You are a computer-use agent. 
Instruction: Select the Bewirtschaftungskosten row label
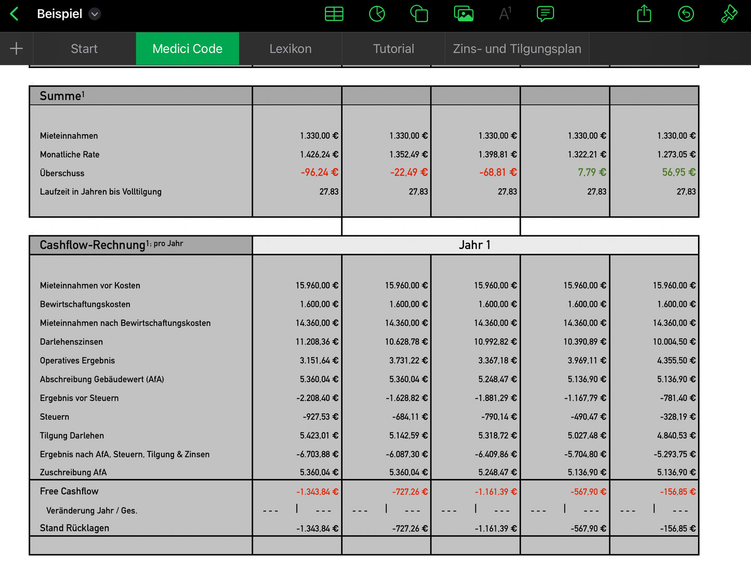click(x=85, y=304)
